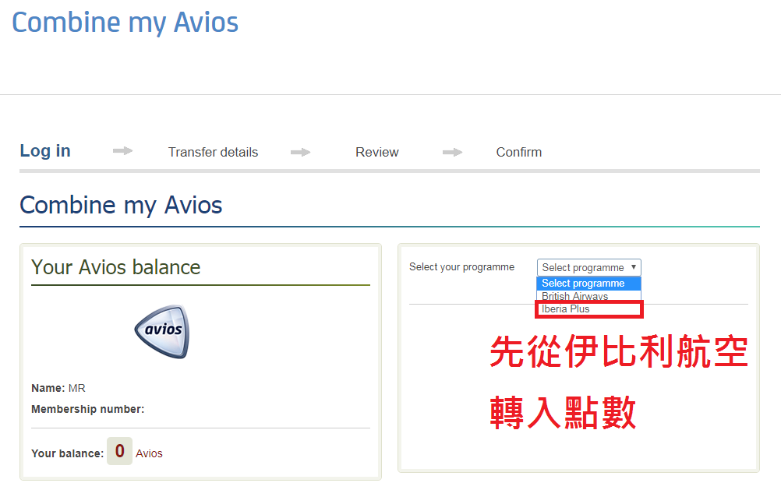Open the Select programme dropdown
The image size is (781, 497).
pyautogui.click(x=588, y=267)
